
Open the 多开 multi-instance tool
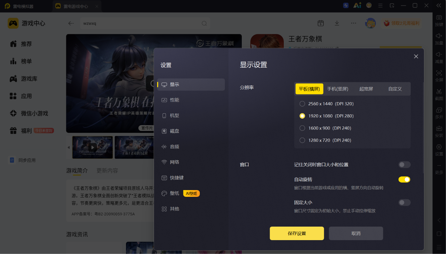(439, 113)
